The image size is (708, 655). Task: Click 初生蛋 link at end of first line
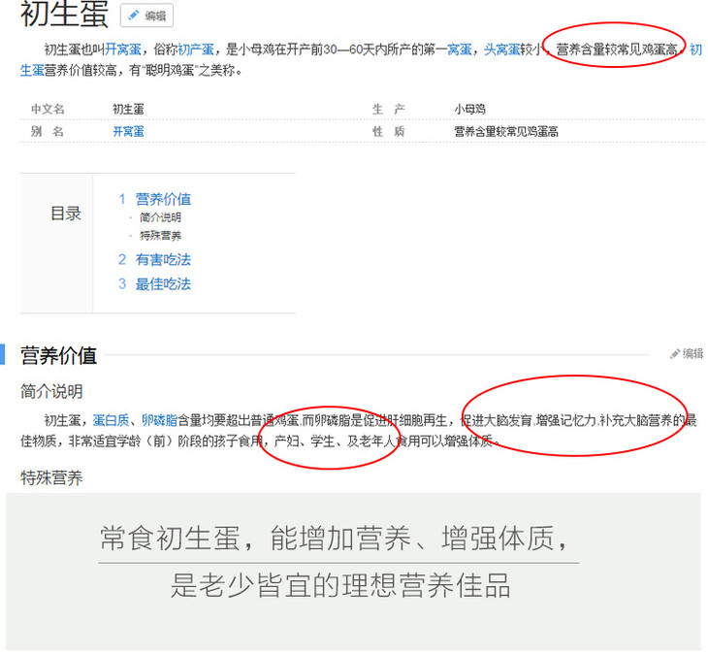tap(695, 49)
